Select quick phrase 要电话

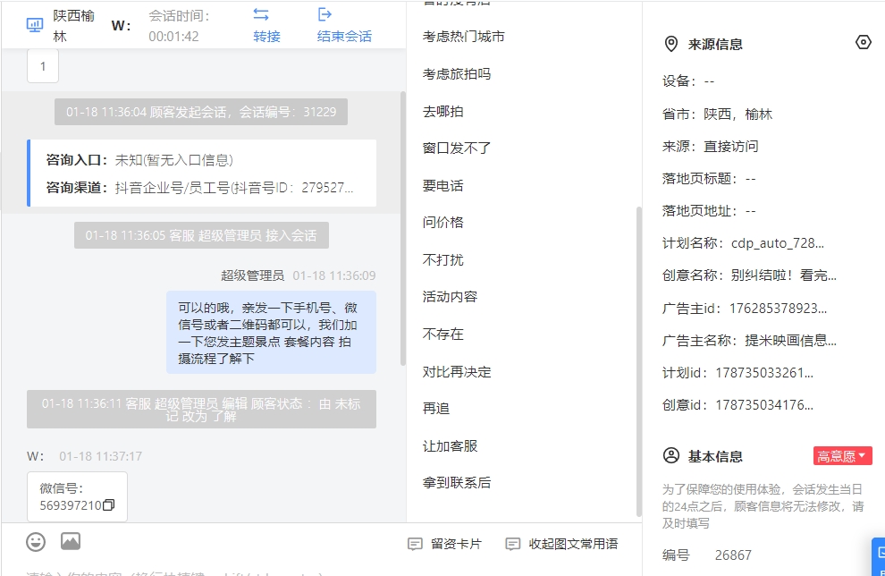(443, 185)
